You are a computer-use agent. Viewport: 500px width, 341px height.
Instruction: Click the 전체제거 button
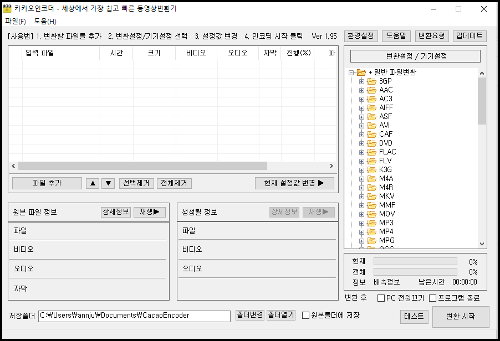[x=174, y=183]
